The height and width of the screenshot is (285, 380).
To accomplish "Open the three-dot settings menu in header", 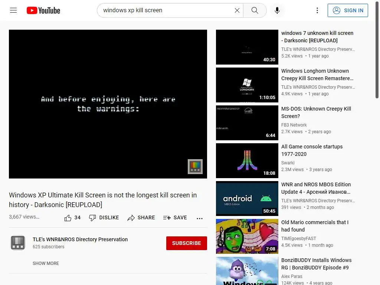I will click(x=317, y=10).
